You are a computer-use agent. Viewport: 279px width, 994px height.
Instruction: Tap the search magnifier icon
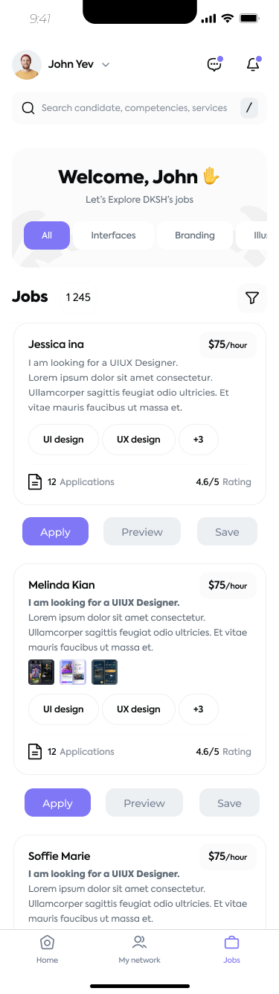pyautogui.click(x=28, y=108)
